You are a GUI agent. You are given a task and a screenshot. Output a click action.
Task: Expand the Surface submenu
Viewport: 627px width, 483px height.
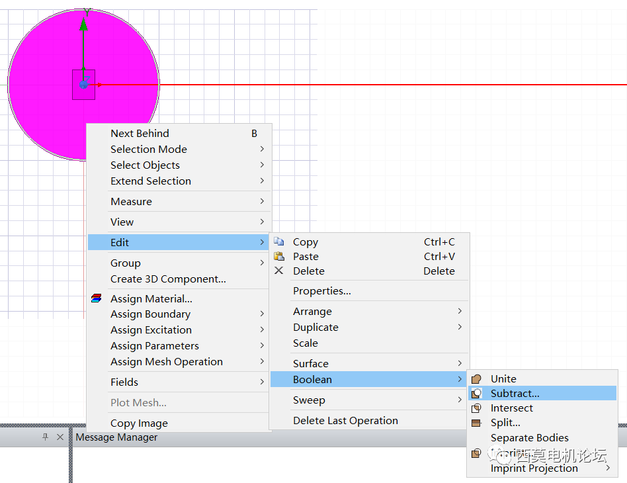[x=370, y=364]
